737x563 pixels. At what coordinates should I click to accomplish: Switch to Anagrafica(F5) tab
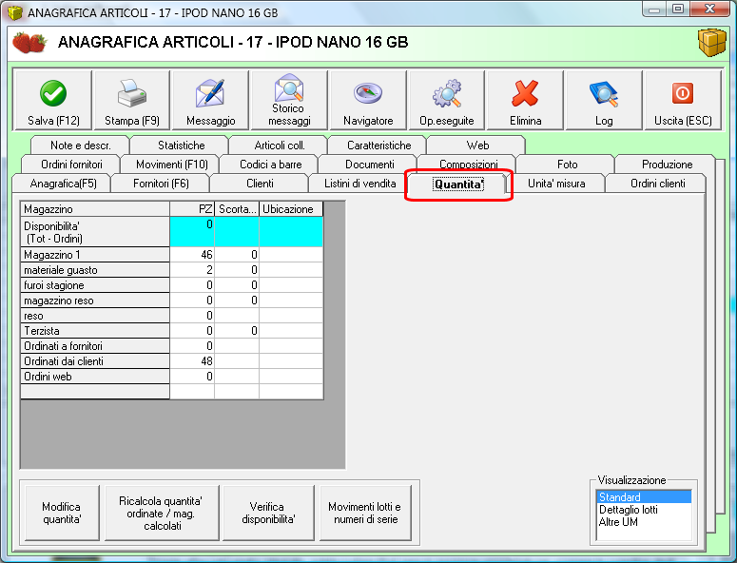pyautogui.click(x=63, y=184)
